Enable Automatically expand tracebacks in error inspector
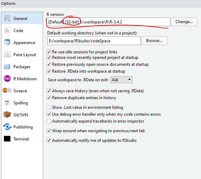201x179 pixels. coord(49,121)
